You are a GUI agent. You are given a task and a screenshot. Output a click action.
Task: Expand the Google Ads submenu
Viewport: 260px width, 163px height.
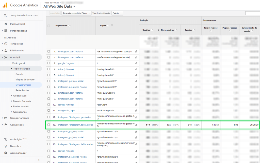point(11,96)
